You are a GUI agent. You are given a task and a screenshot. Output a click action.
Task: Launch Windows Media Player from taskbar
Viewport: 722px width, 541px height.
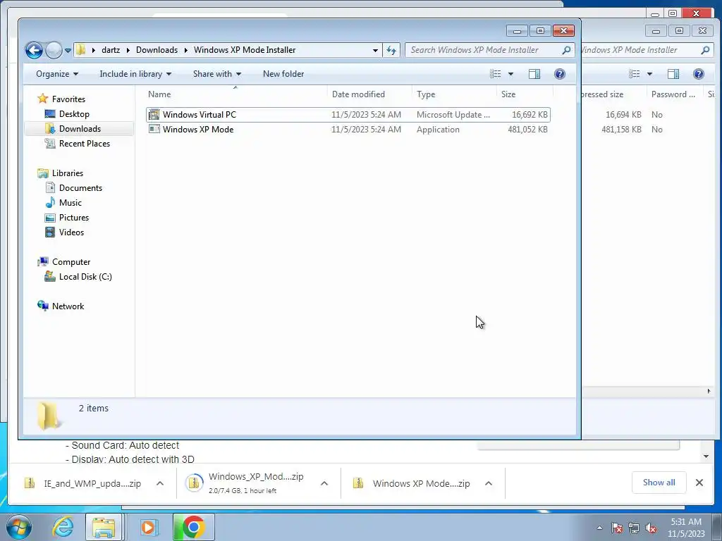pos(148,527)
